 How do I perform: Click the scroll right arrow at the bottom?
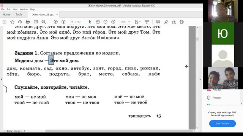coord(194,131)
